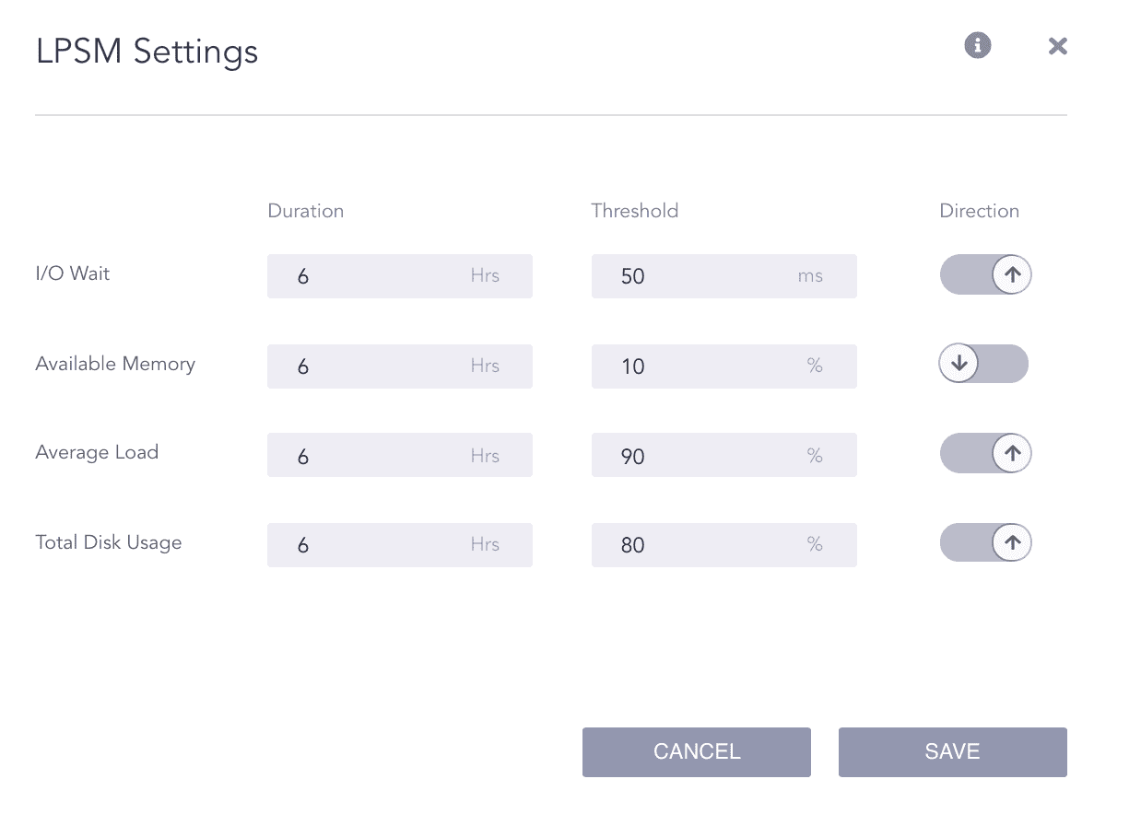Viewport: 1141px width, 814px height.
Task: Click the info icon in the header
Action: click(977, 45)
